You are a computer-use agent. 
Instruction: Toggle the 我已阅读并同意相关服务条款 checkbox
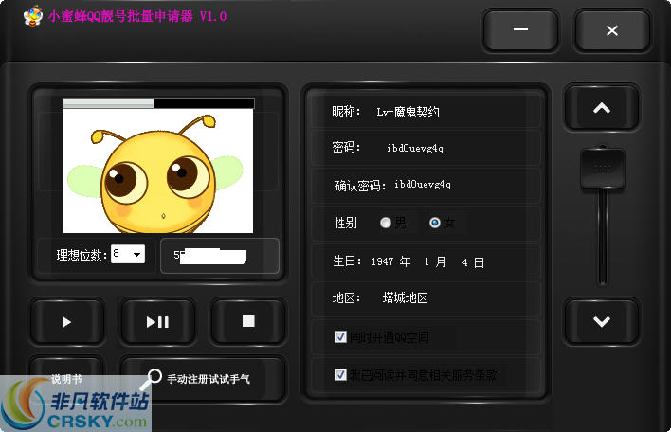341,374
